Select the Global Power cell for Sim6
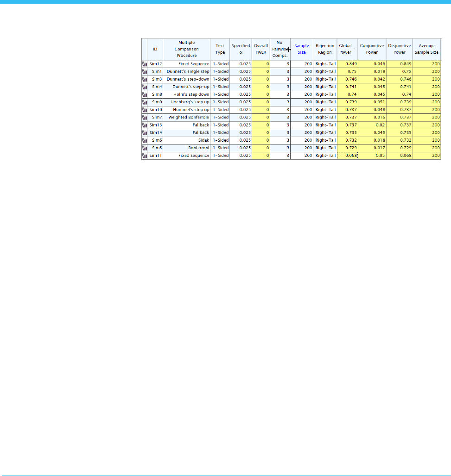This screenshot has width=451, height=476. tap(347, 140)
